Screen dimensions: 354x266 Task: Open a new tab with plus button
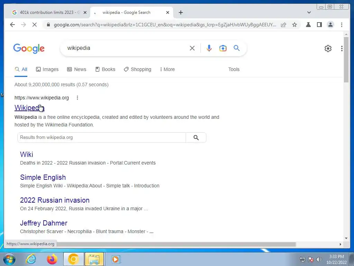tap(180, 12)
